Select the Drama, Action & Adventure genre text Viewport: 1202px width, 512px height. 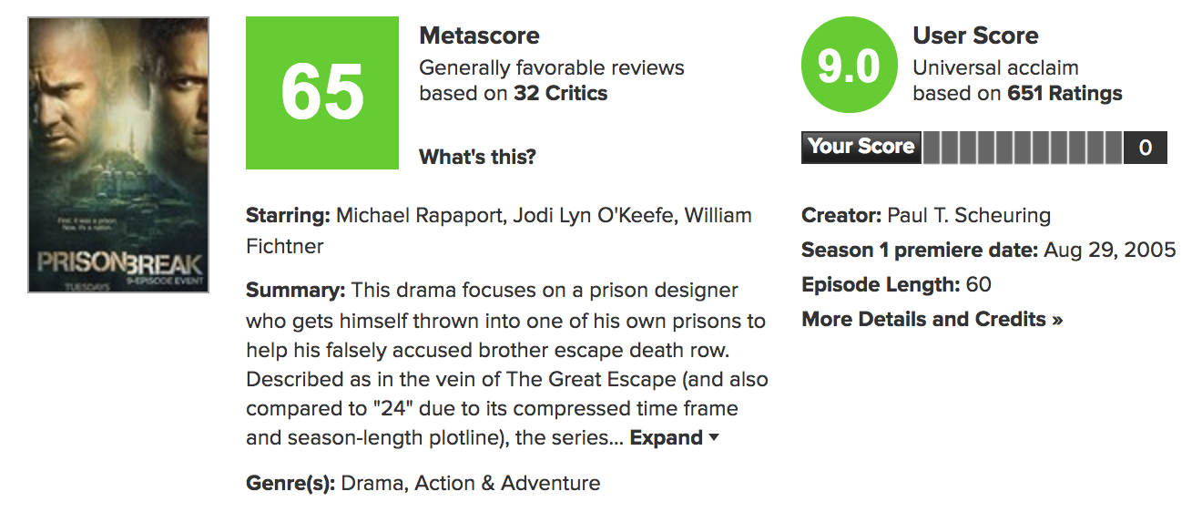click(x=470, y=483)
